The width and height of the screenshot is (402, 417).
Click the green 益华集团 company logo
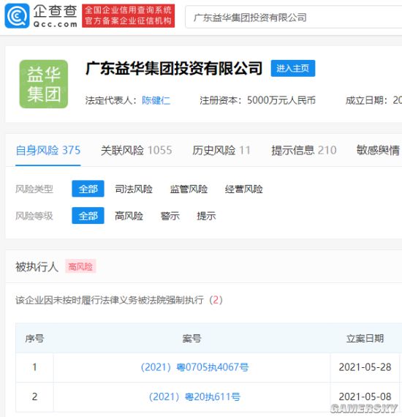pyautogui.click(x=44, y=84)
